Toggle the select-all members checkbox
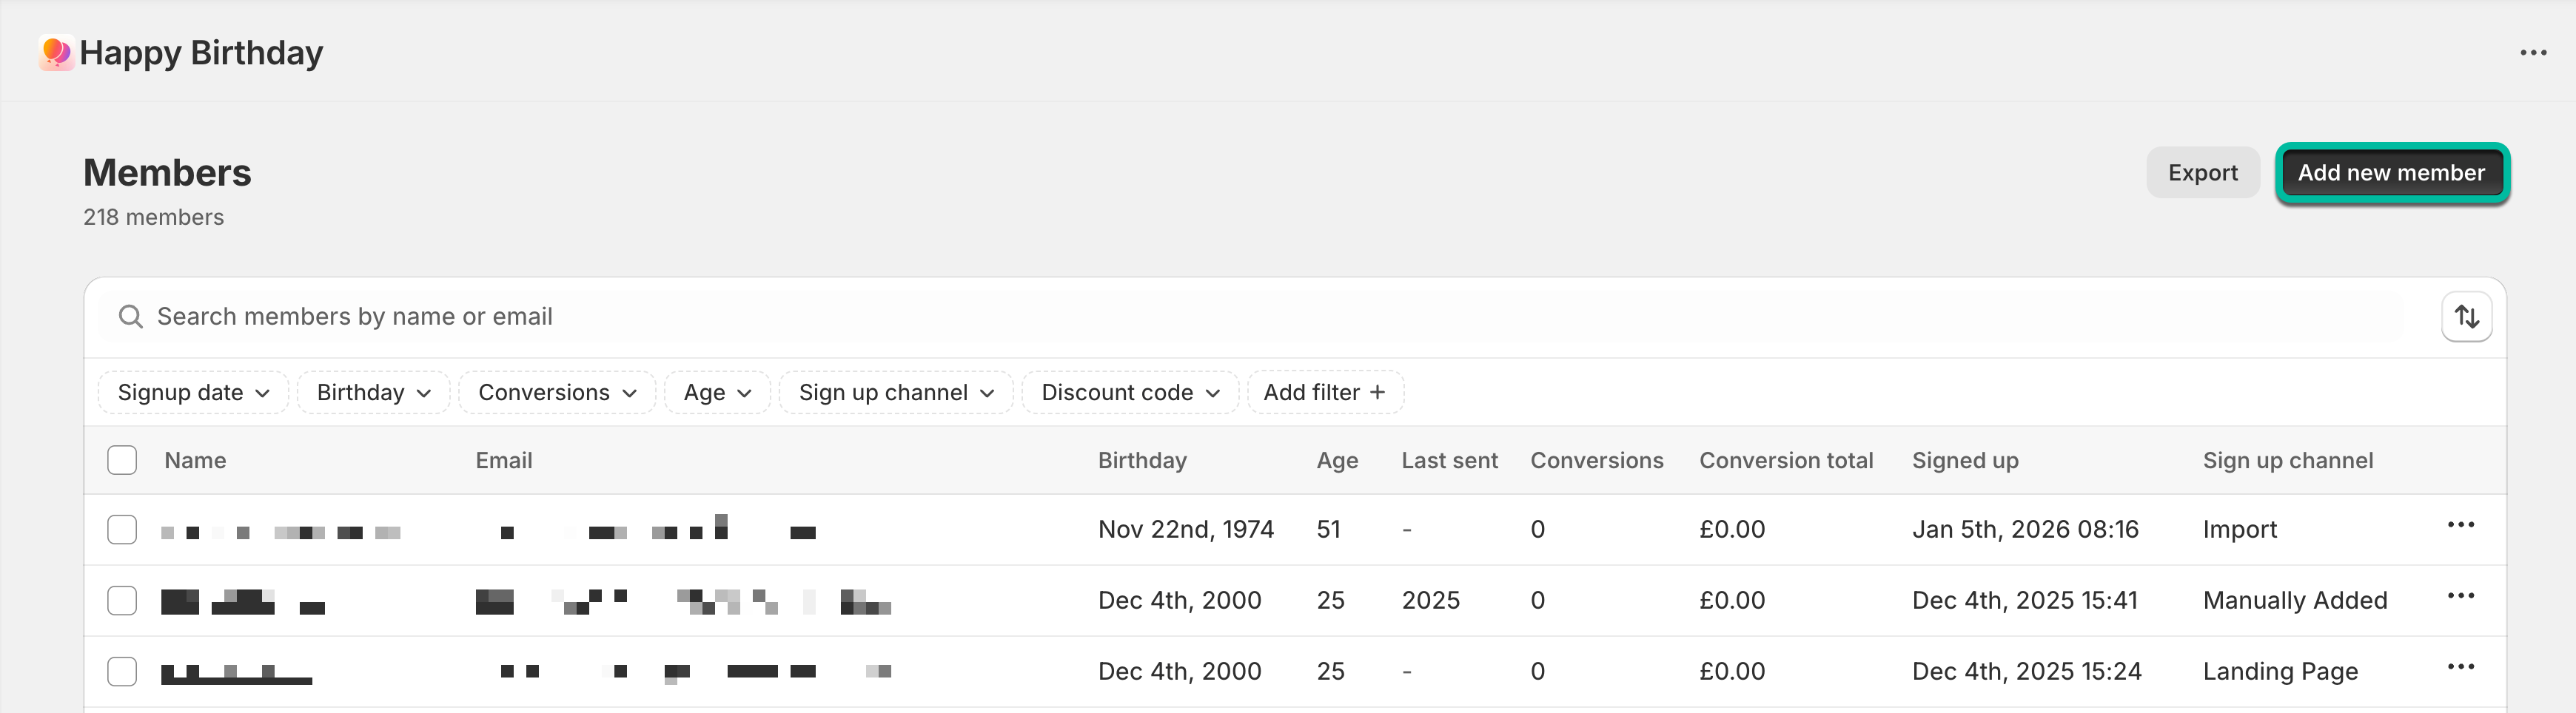2576x713 pixels. (x=122, y=460)
